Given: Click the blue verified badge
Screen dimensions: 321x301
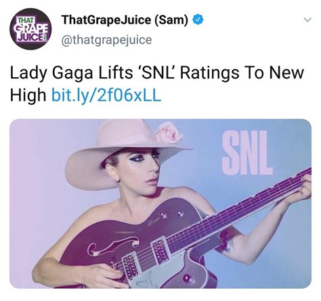Looking at the screenshot, I should click(x=198, y=20).
